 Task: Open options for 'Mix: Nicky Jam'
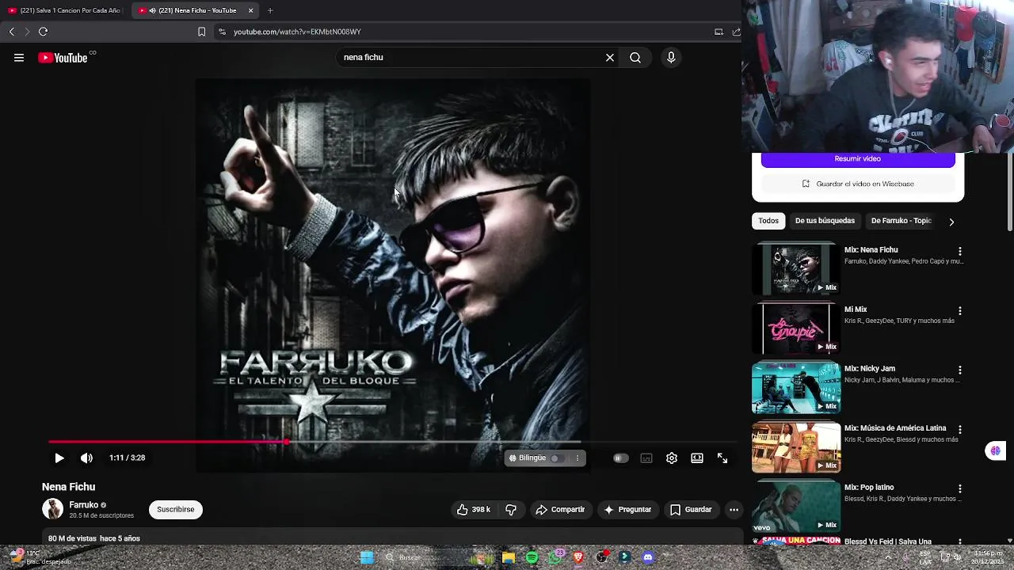960,370
